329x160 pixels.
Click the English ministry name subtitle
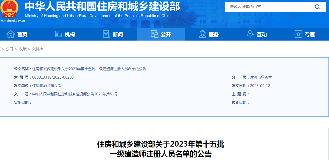(x=98, y=16)
